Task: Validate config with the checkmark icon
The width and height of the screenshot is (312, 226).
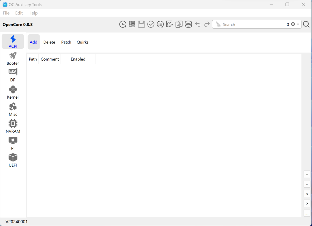Action: (x=151, y=24)
